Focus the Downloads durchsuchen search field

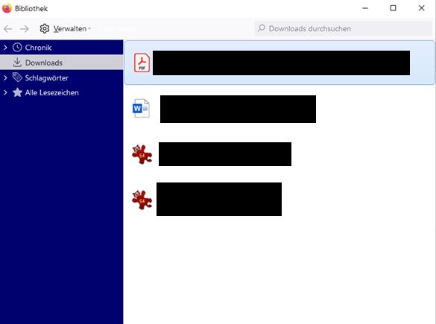point(343,28)
